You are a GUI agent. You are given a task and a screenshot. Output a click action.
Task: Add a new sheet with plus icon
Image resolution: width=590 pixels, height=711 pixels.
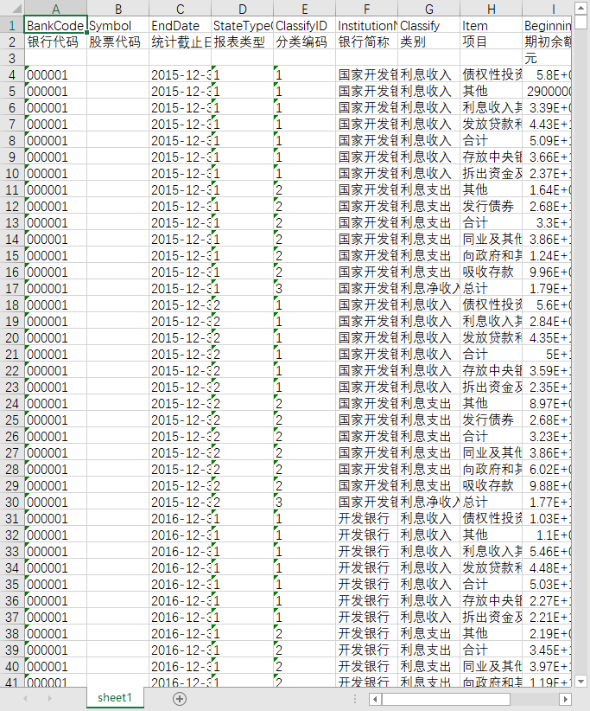pyautogui.click(x=180, y=699)
